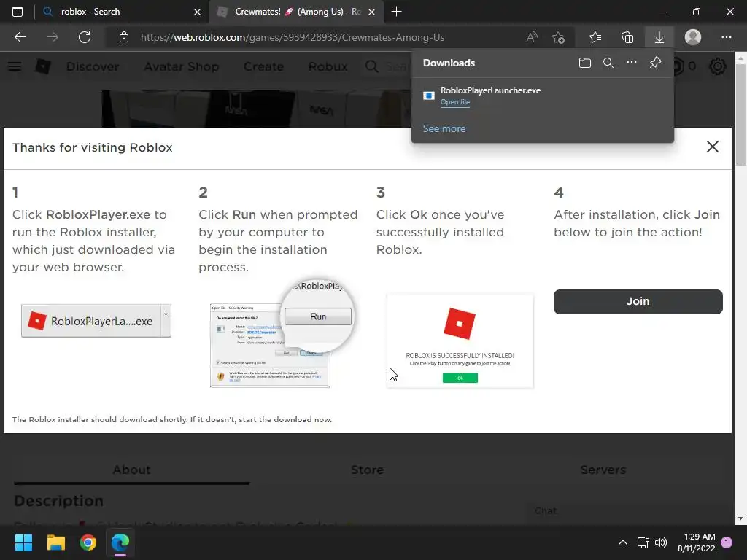747x560 pixels.
Task: Open the Favorites list
Action: [595, 37]
